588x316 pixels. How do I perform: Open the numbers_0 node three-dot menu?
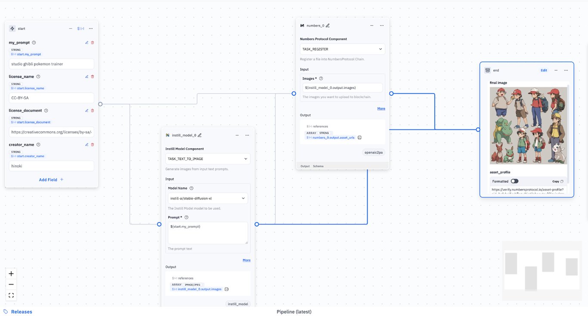[382, 25]
